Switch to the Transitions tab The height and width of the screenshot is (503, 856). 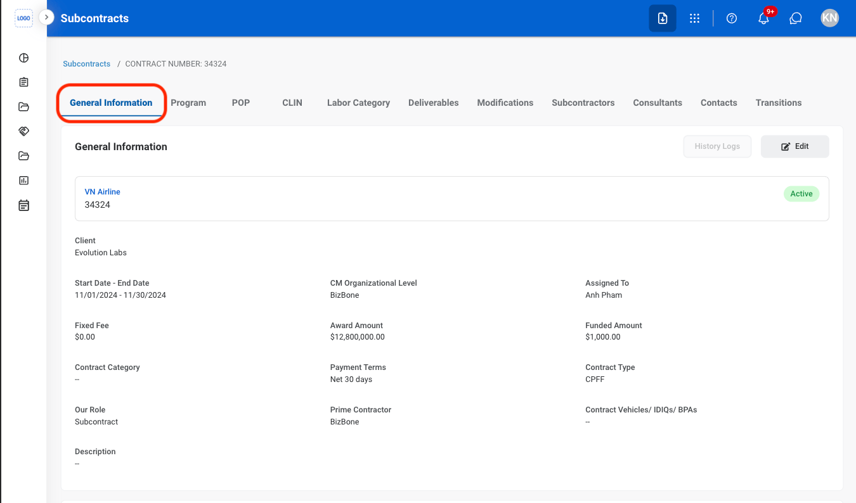click(x=779, y=103)
